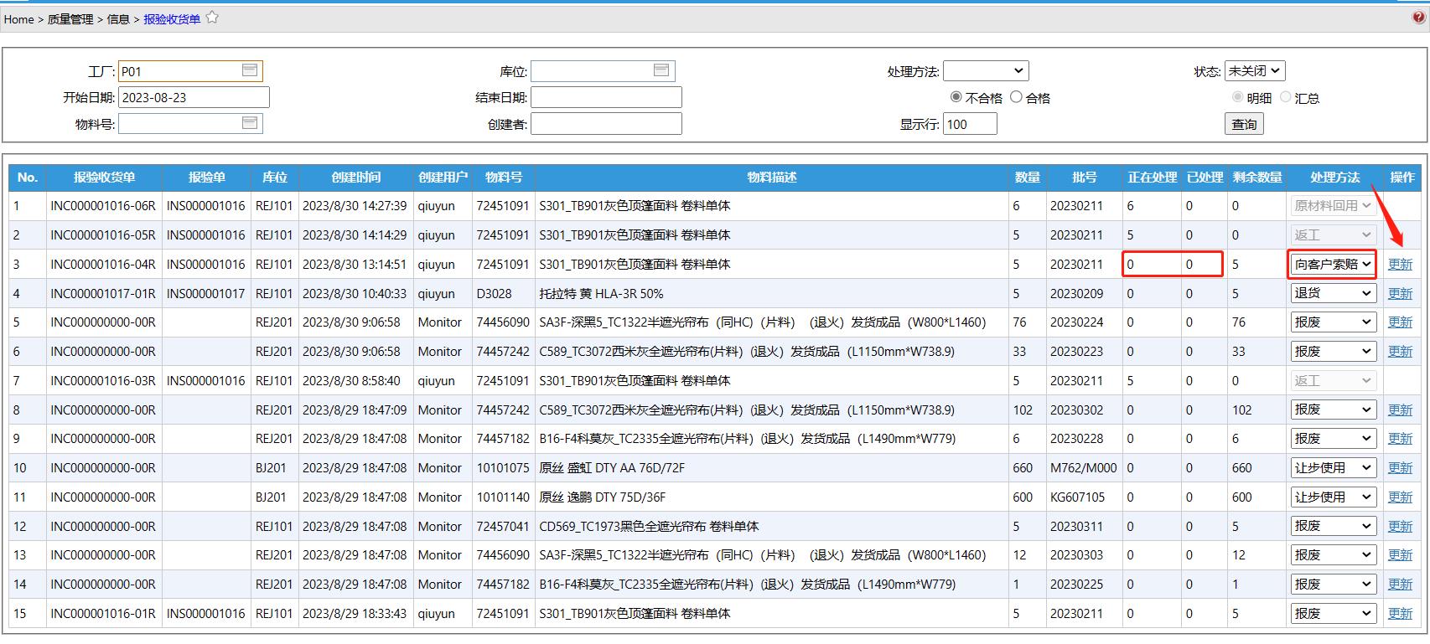Click the 批号 column header
This screenshot has height=644, width=1430.
[1084, 178]
